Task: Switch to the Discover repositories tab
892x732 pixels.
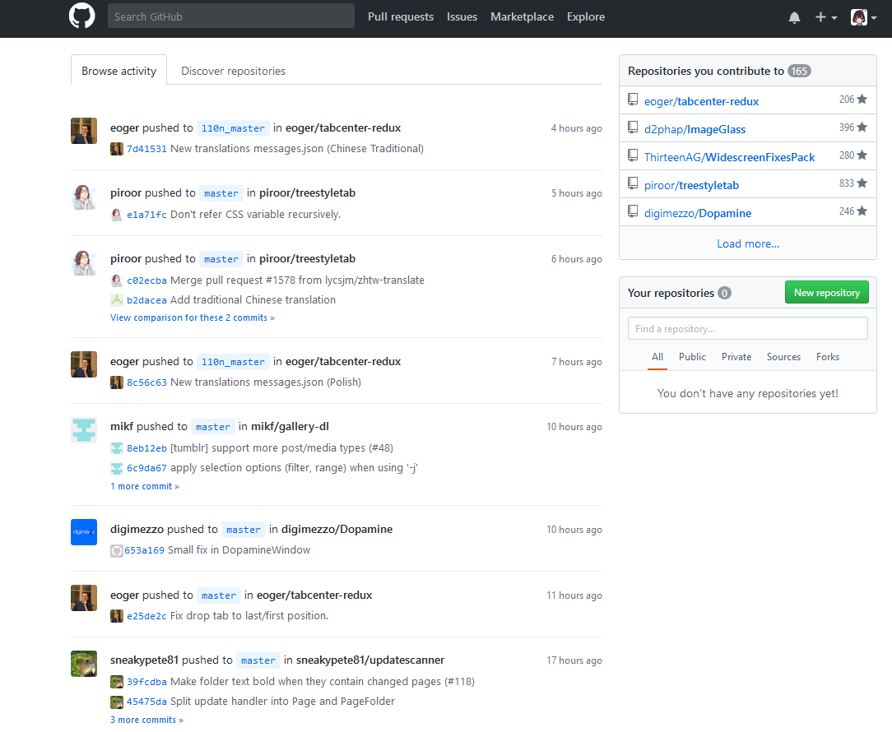Action: [233, 71]
